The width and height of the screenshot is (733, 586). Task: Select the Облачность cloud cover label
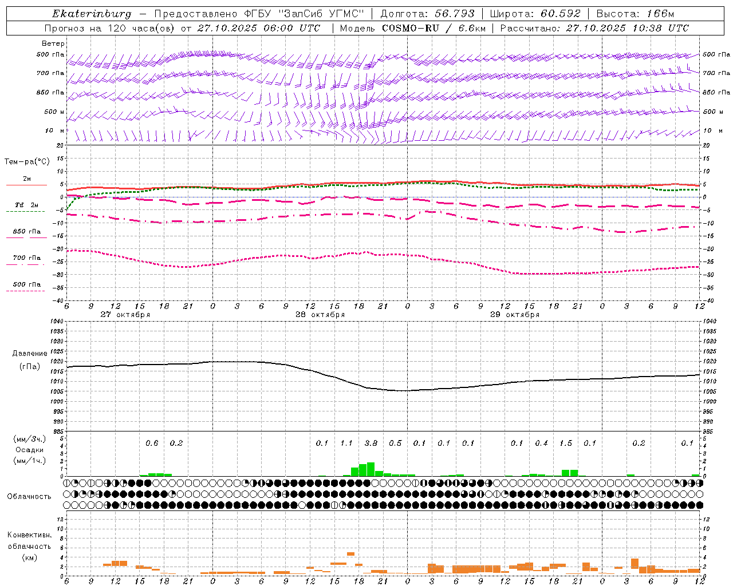(x=29, y=496)
